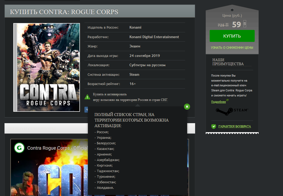Open УЗНАТЬ О СНИЖЕНИИ ЦЕНЫ link
Screen dimensions: 283x196
[232, 47]
